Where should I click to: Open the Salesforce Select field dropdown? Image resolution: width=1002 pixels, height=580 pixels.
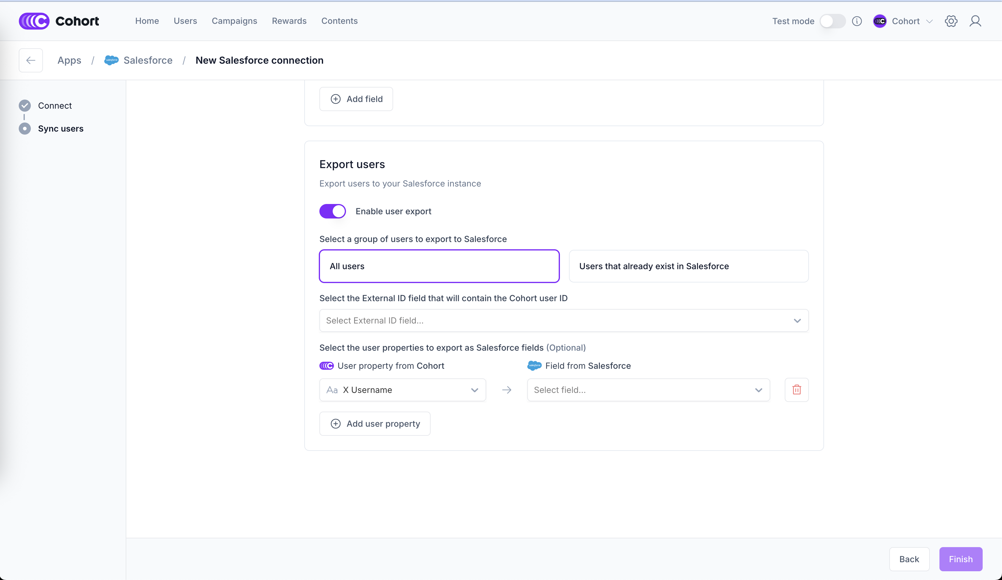[x=648, y=390]
